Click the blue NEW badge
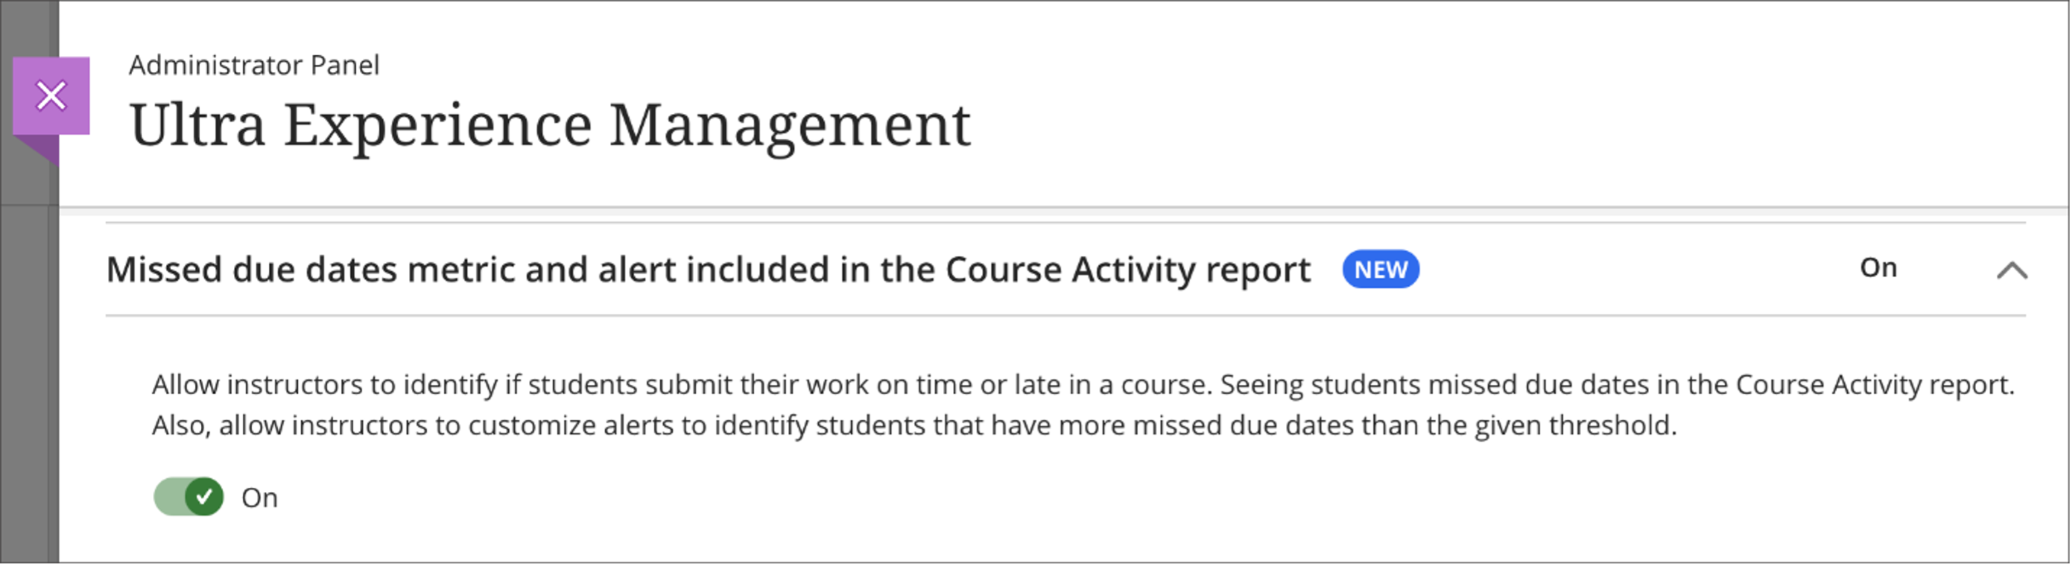This screenshot has height=566, width=2071. pyautogui.click(x=1380, y=270)
